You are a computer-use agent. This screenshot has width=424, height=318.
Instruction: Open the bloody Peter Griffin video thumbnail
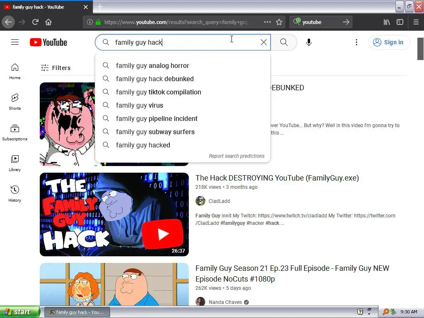click(67, 124)
